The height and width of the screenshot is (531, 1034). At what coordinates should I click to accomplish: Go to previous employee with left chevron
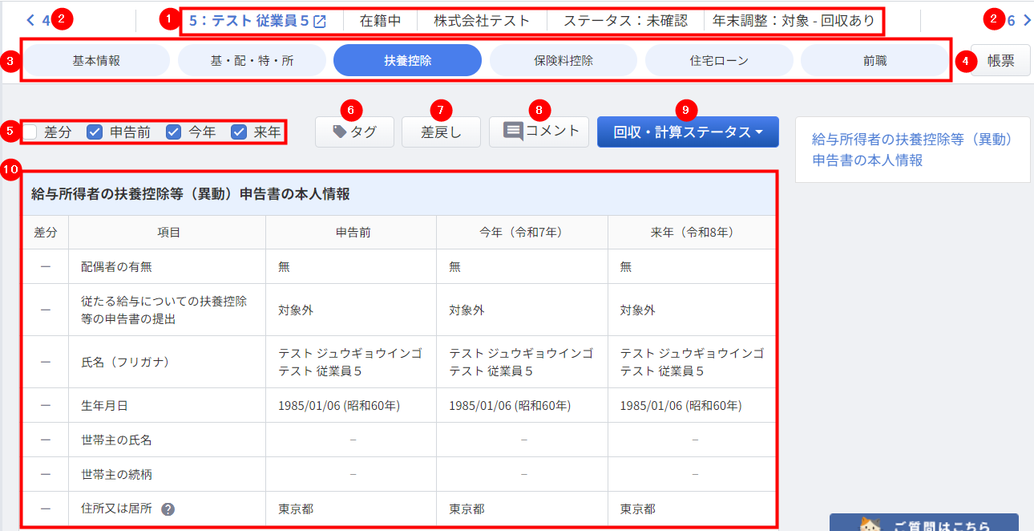coord(30,21)
